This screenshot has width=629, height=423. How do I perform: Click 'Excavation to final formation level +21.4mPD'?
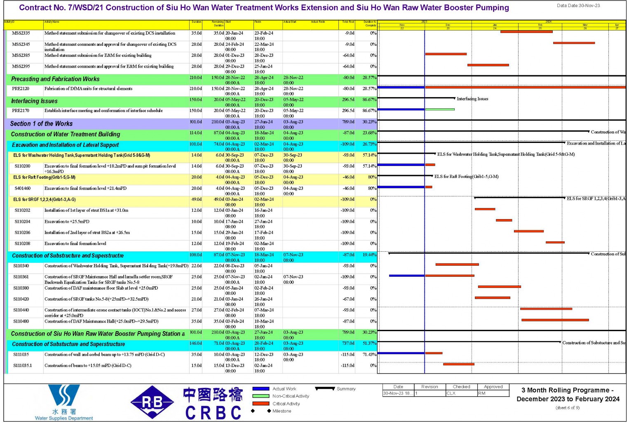click(x=85, y=189)
